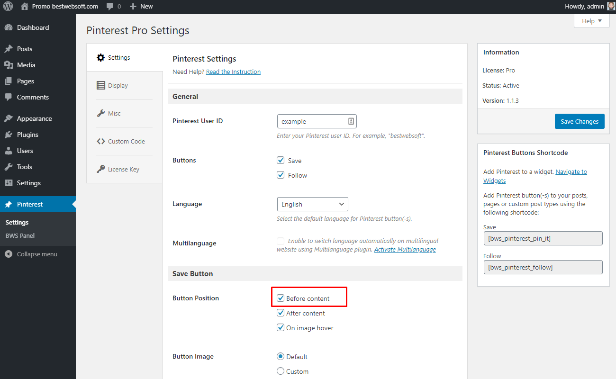
Task: Click the icon inside Pinterest User ID field
Action: [351, 121]
